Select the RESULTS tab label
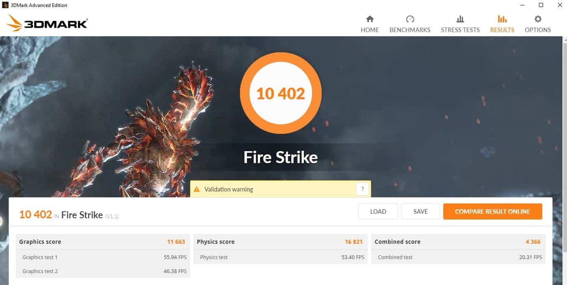 (502, 30)
